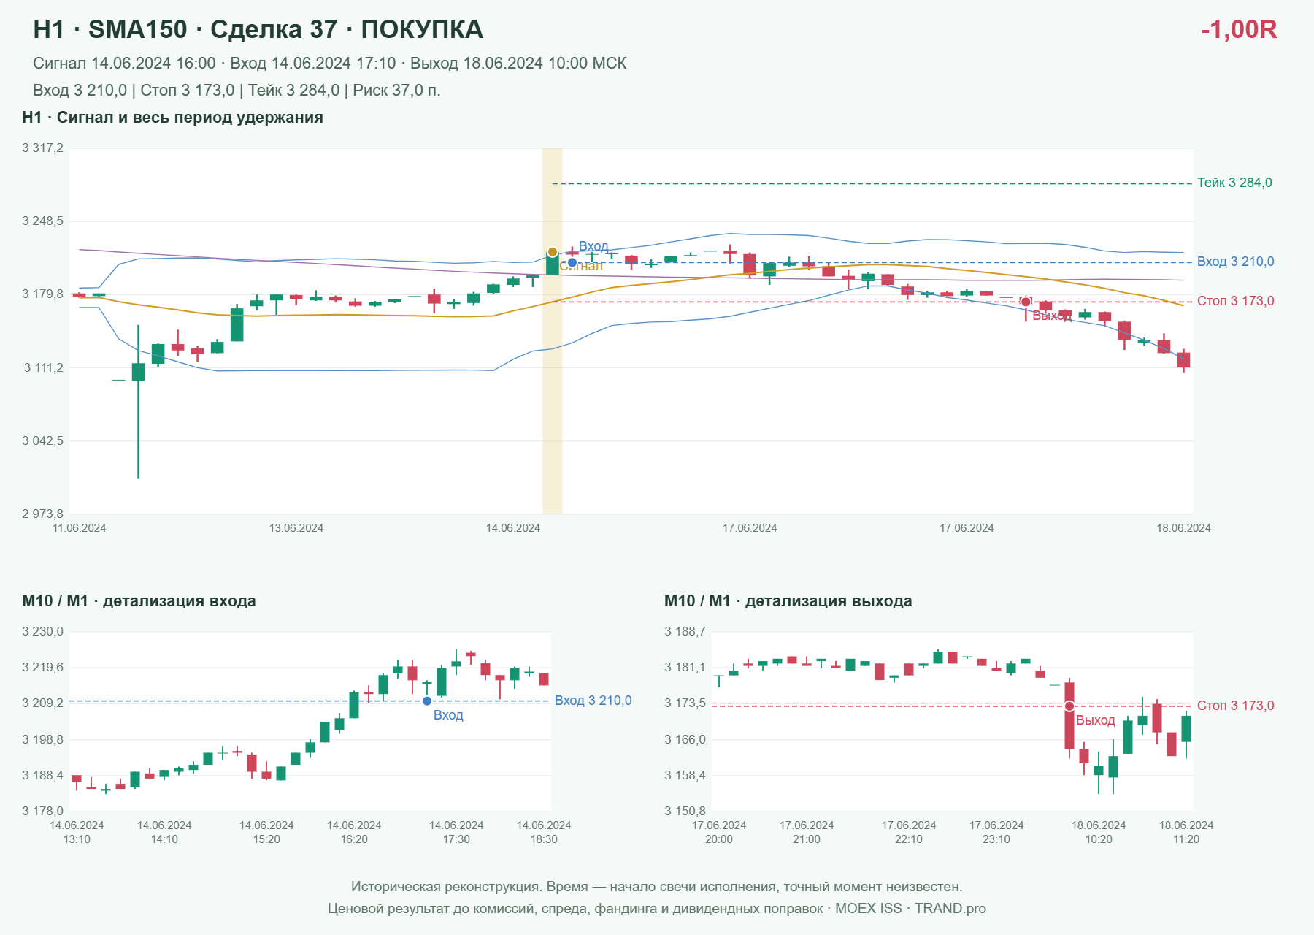Image resolution: width=1314 pixels, height=935 pixels.
Task: Click the blue entry dot on H1 chart
Action: pos(572,262)
